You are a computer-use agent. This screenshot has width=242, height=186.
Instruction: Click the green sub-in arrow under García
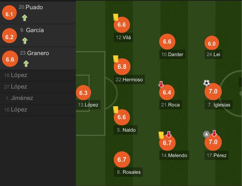point(25,40)
